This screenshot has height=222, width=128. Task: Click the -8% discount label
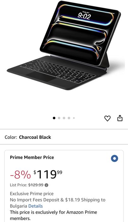pyautogui.click(x=20, y=175)
